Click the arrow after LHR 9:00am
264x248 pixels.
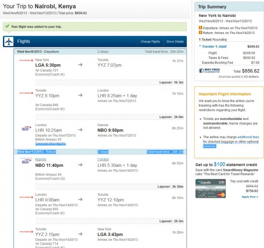click(80, 200)
